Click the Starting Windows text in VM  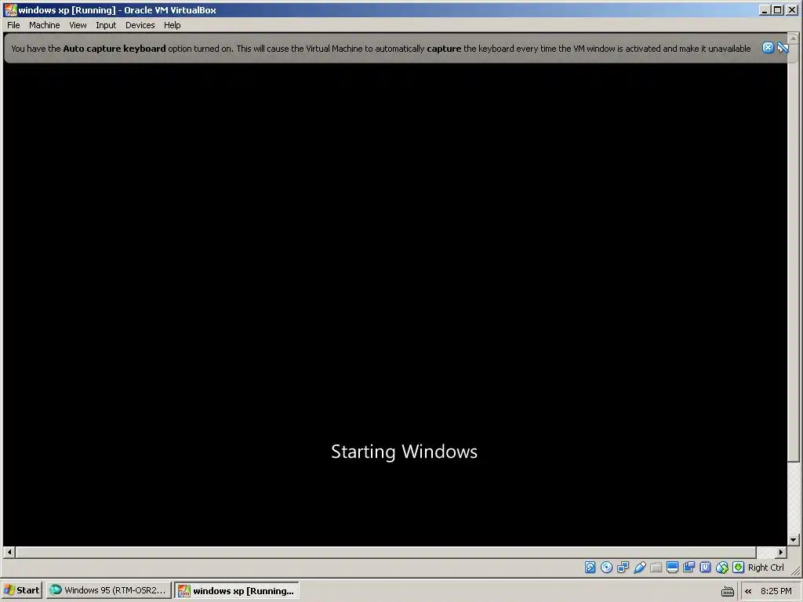tap(404, 451)
